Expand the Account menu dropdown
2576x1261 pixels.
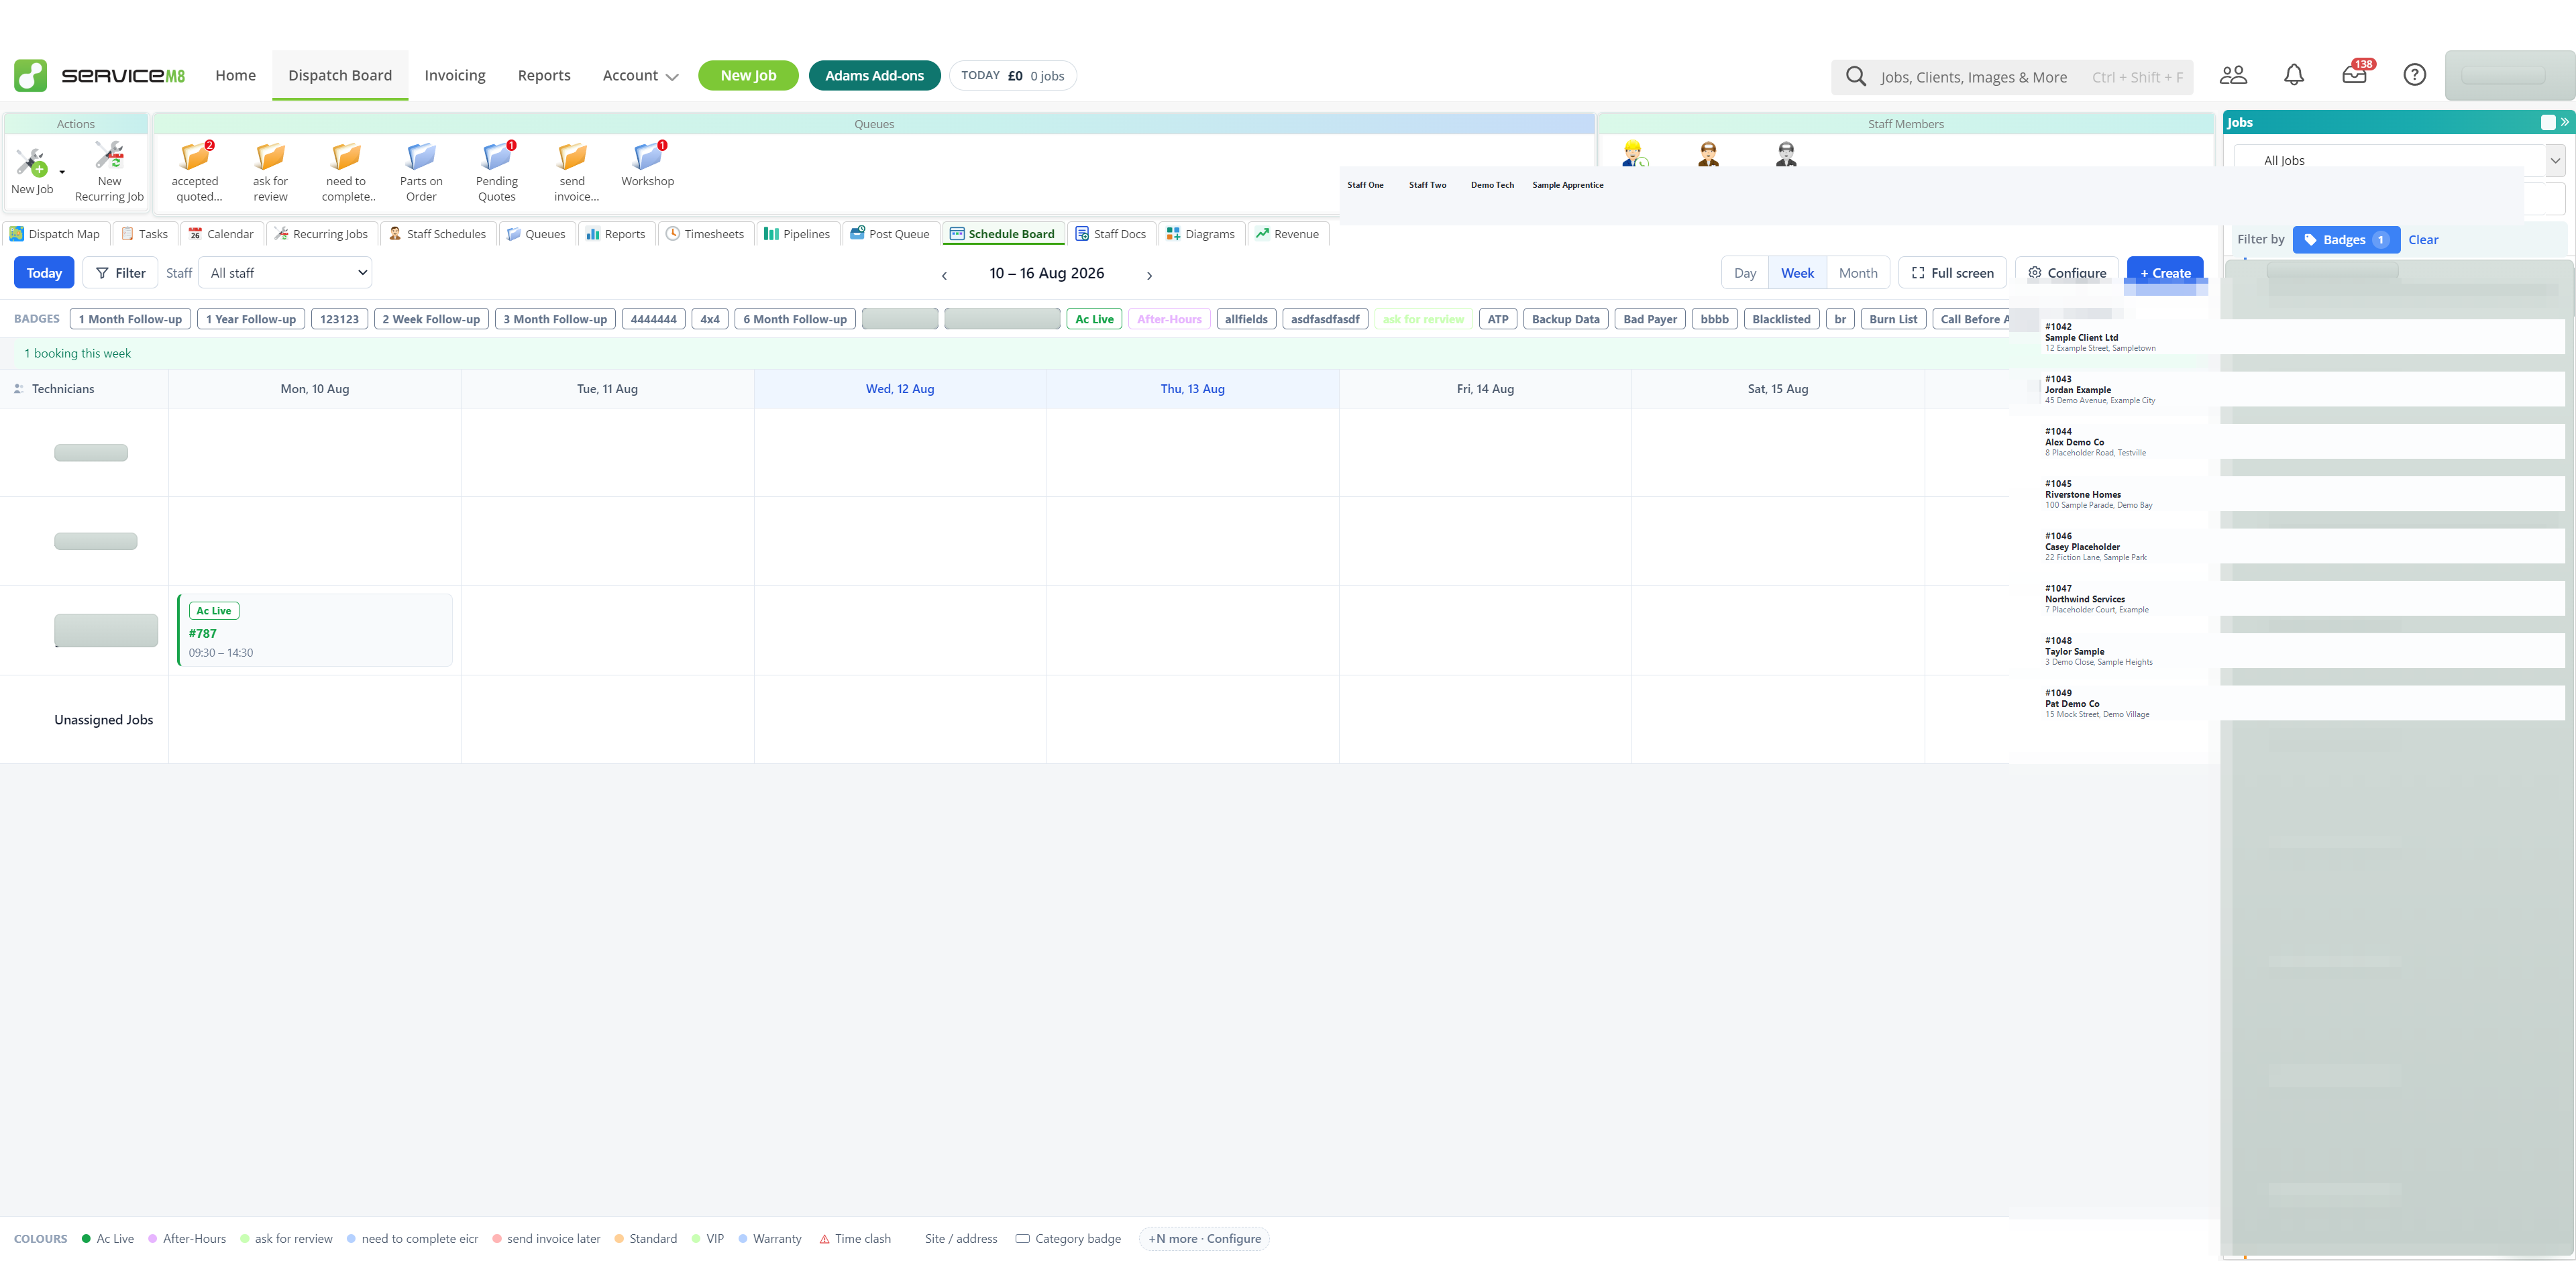click(x=640, y=76)
